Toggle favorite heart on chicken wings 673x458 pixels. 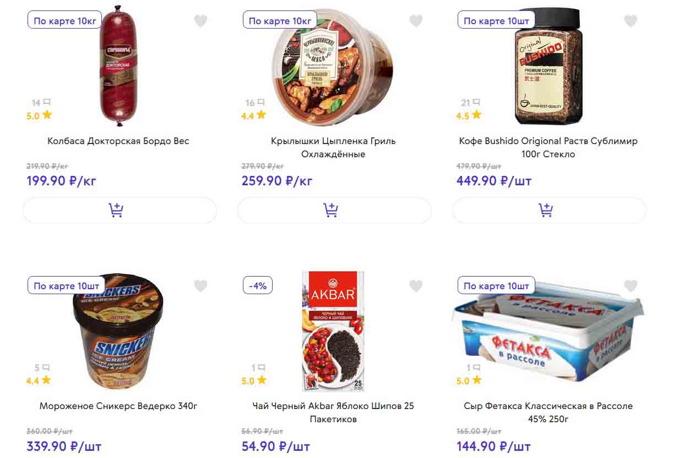pos(416,21)
